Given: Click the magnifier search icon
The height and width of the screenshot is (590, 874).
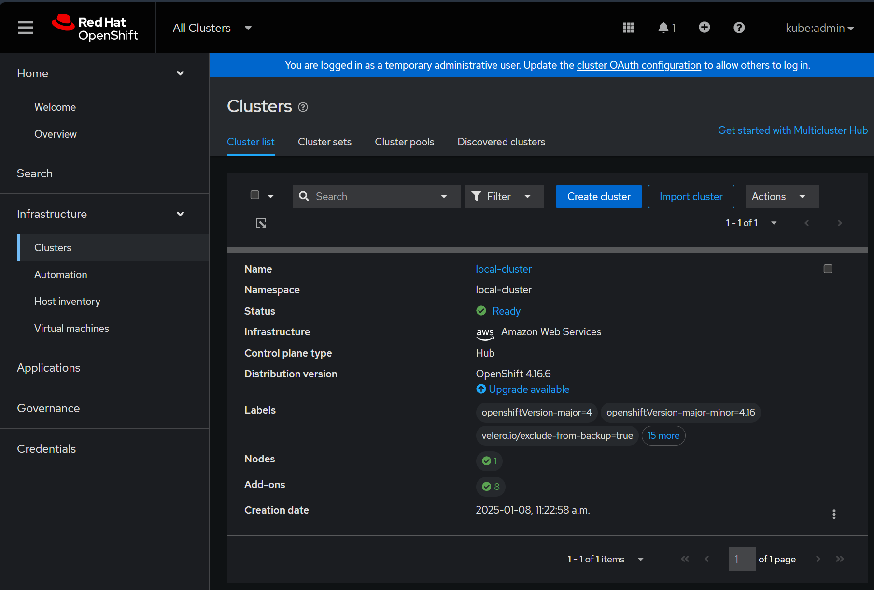Looking at the screenshot, I should pyautogui.click(x=304, y=196).
